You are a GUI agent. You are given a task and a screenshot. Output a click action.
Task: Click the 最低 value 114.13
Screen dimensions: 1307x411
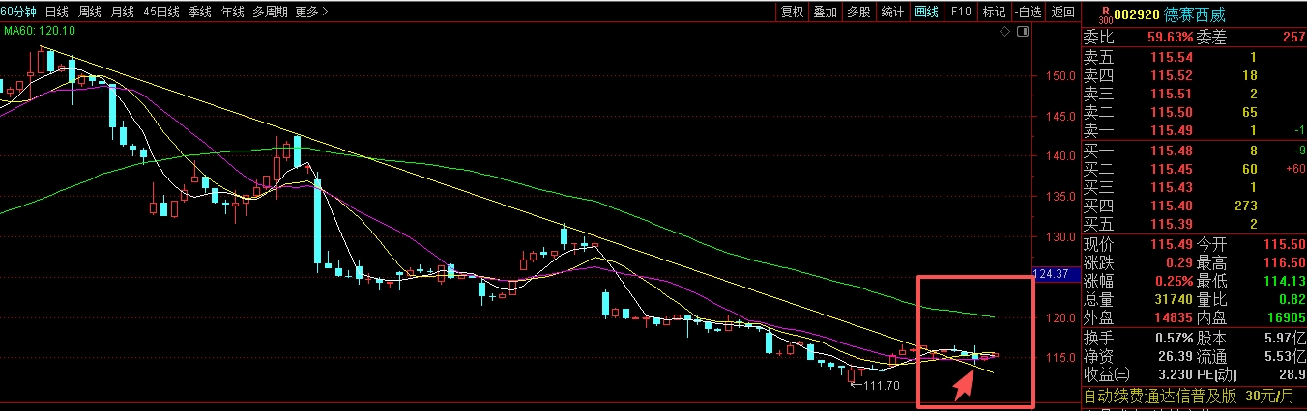(1285, 282)
